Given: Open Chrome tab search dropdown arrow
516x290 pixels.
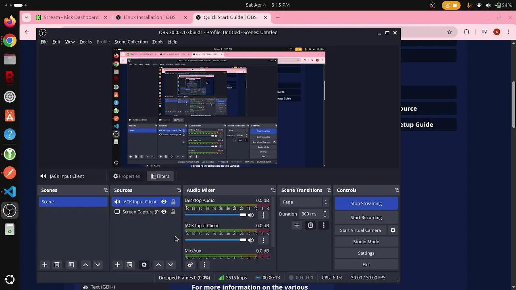Looking at the screenshot, I should click(26, 17).
